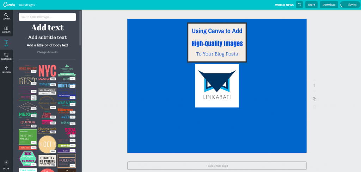Move page down with the down arrow

pyautogui.click(x=314, y=92)
